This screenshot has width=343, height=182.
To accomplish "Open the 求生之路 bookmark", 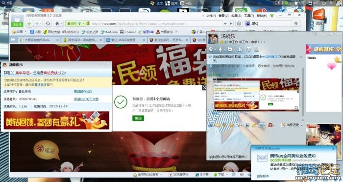I will [x=90, y=32].
